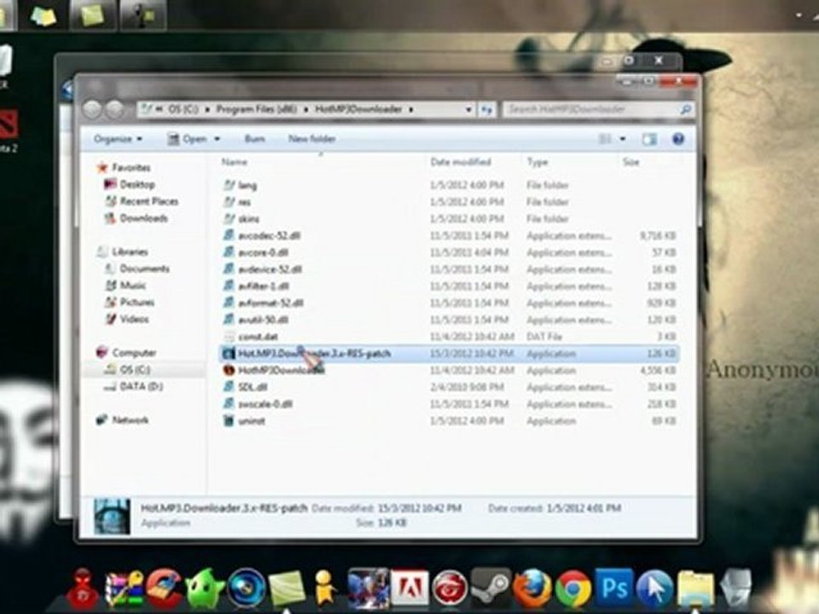
Task: Select OS (C:) drive in sidebar
Action: coord(135,369)
